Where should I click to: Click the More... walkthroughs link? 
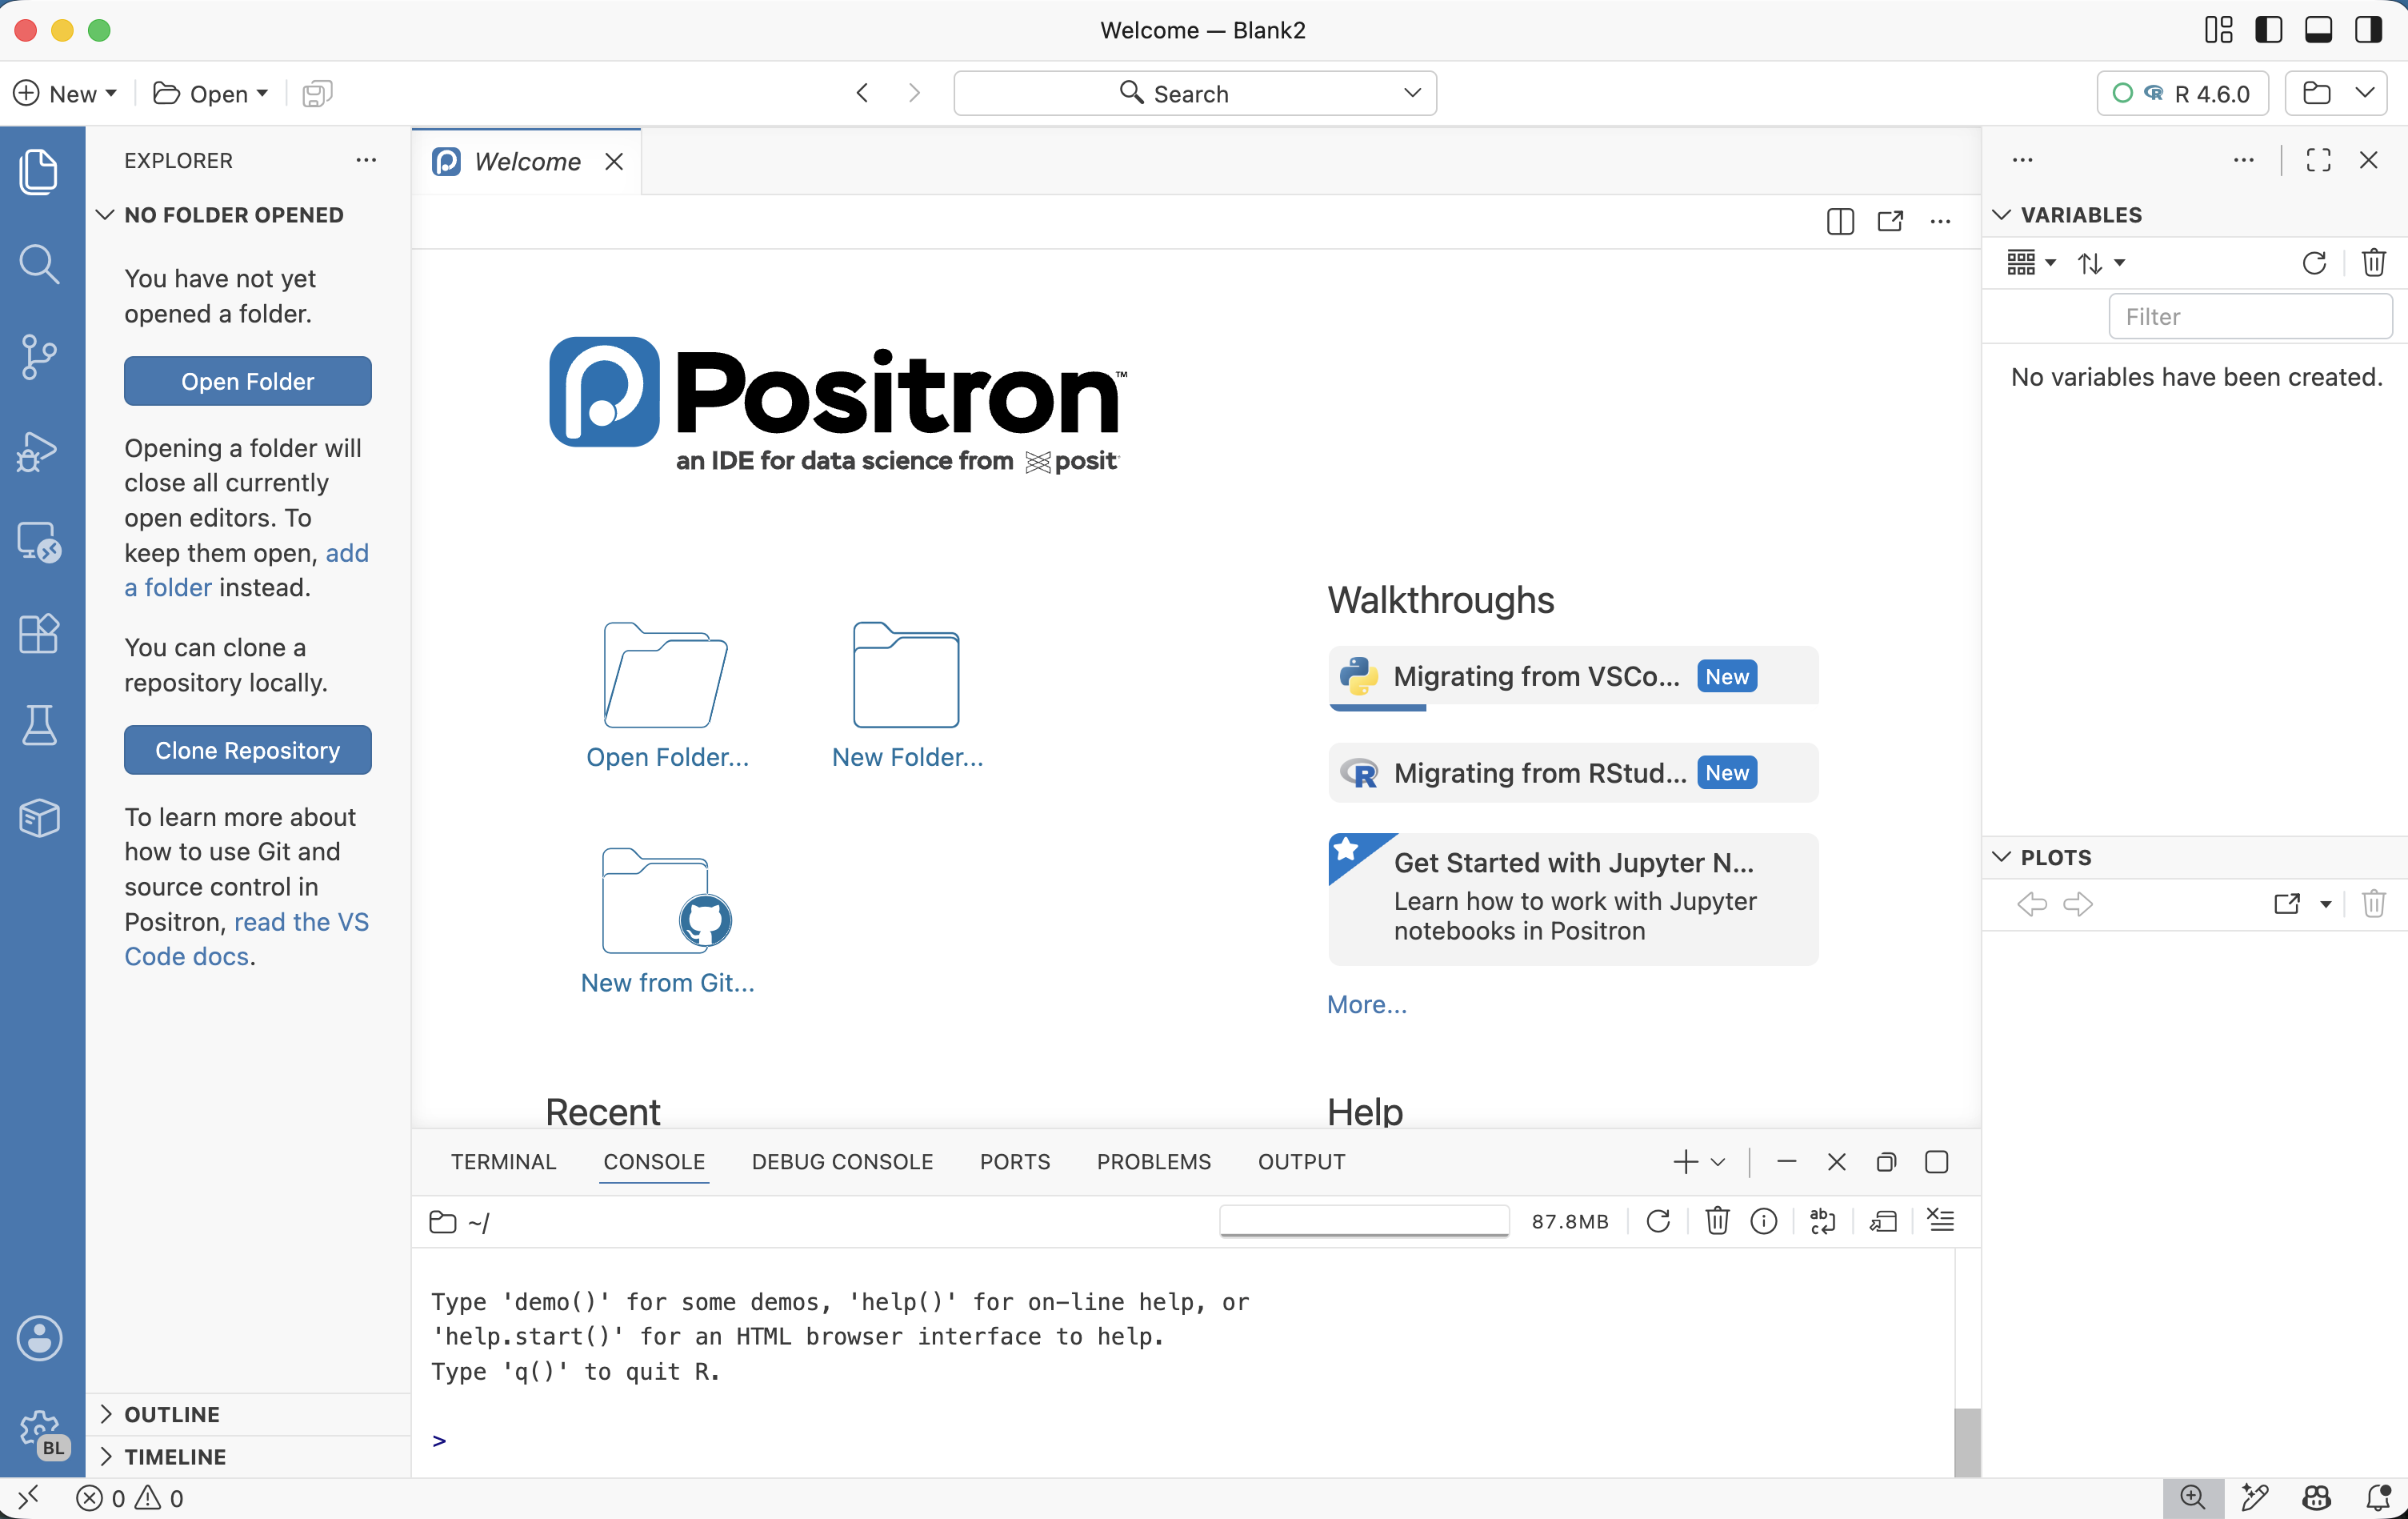pos(1366,1004)
